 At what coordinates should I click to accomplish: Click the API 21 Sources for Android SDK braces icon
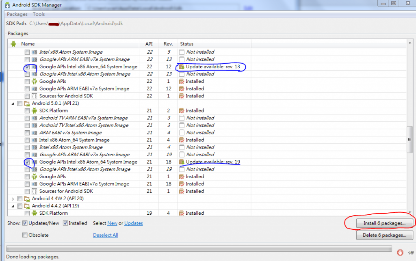pyautogui.click(x=35, y=191)
